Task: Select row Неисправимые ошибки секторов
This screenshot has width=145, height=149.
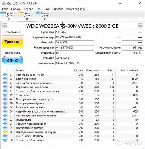Action: 70,132
